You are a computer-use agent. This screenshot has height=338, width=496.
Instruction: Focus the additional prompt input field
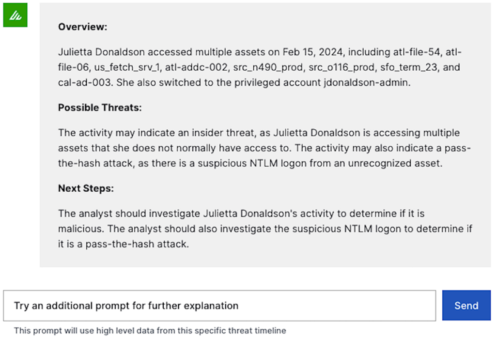click(219, 306)
